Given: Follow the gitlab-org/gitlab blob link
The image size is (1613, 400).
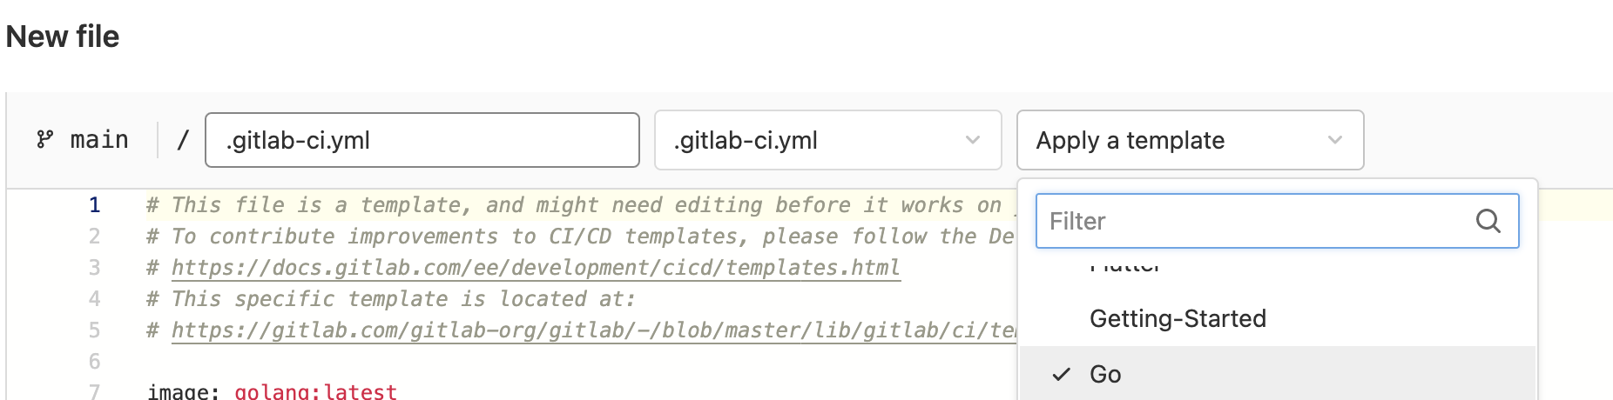Looking at the screenshot, I should 592,330.
